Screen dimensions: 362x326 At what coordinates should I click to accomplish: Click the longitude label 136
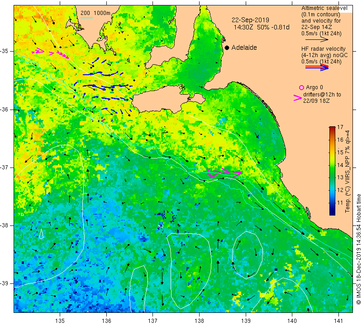pyautogui.click(x=106, y=321)
